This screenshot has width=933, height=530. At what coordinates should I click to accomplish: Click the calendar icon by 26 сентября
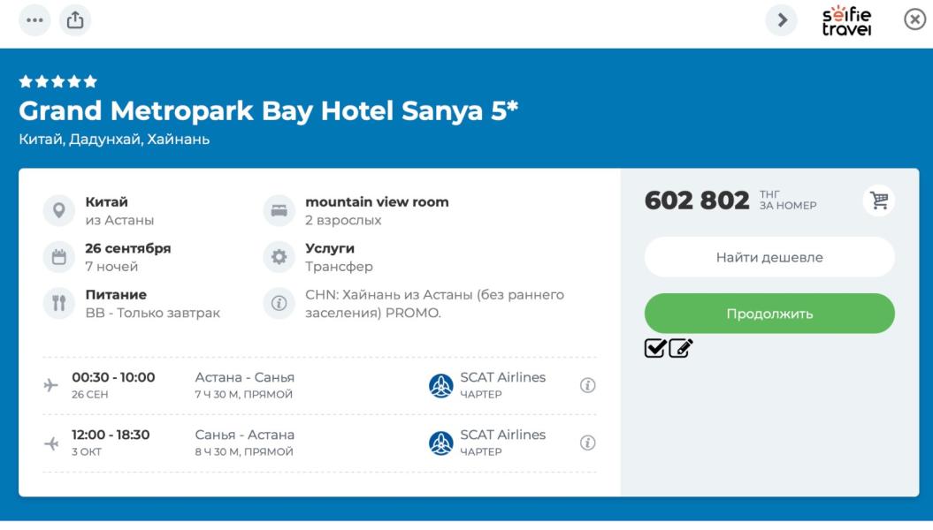pos(59,257)
